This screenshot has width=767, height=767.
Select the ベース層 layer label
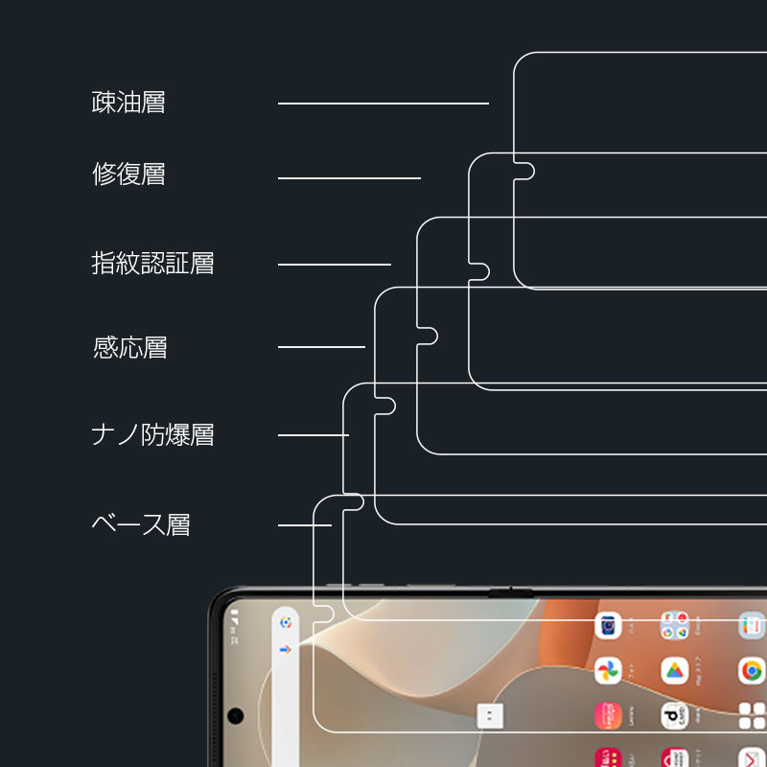pyautogui.click(x=141, y=525)
